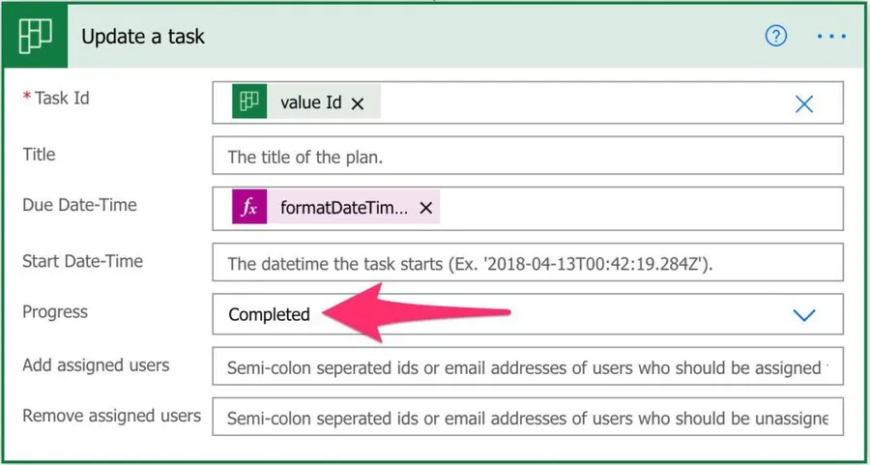This screenshot has width=870, height=465.
Task: Remove the value Id token
Action: (x=358, y=103)
